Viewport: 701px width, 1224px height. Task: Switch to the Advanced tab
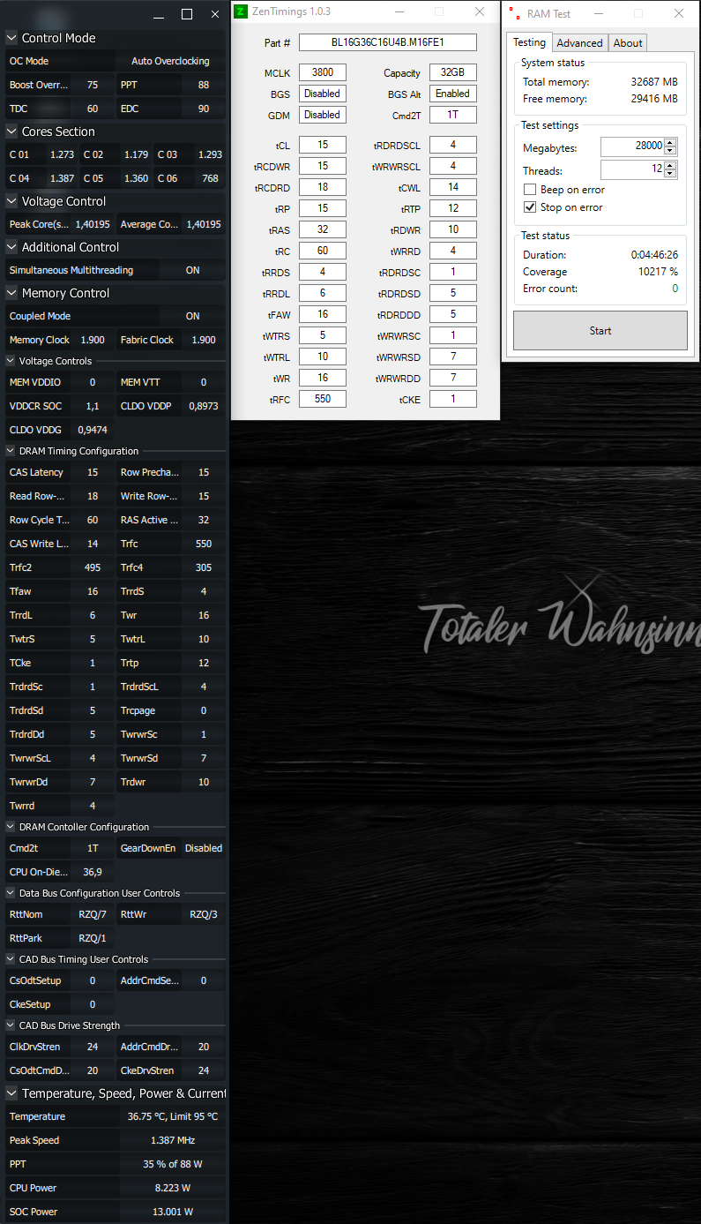tap(579, 42)
